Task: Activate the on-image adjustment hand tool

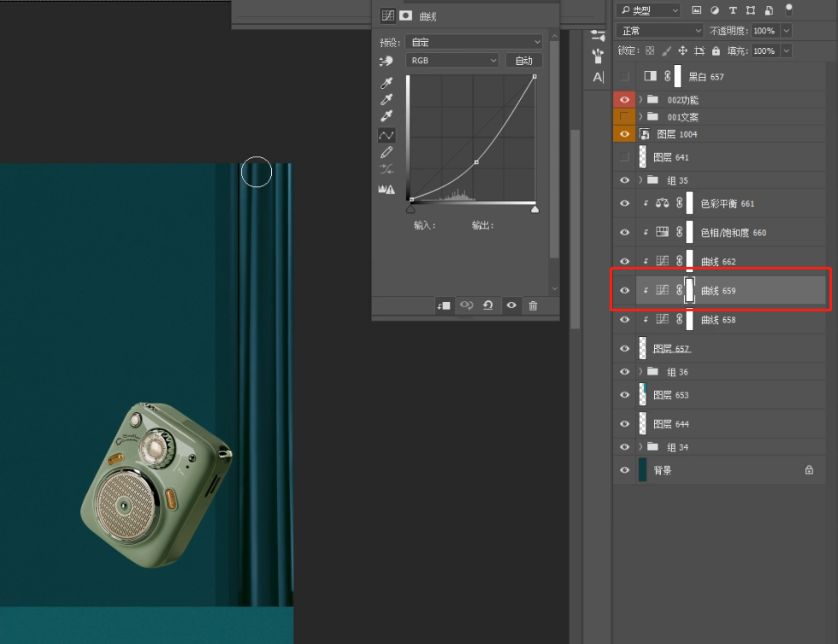Action: pos(386,61)
